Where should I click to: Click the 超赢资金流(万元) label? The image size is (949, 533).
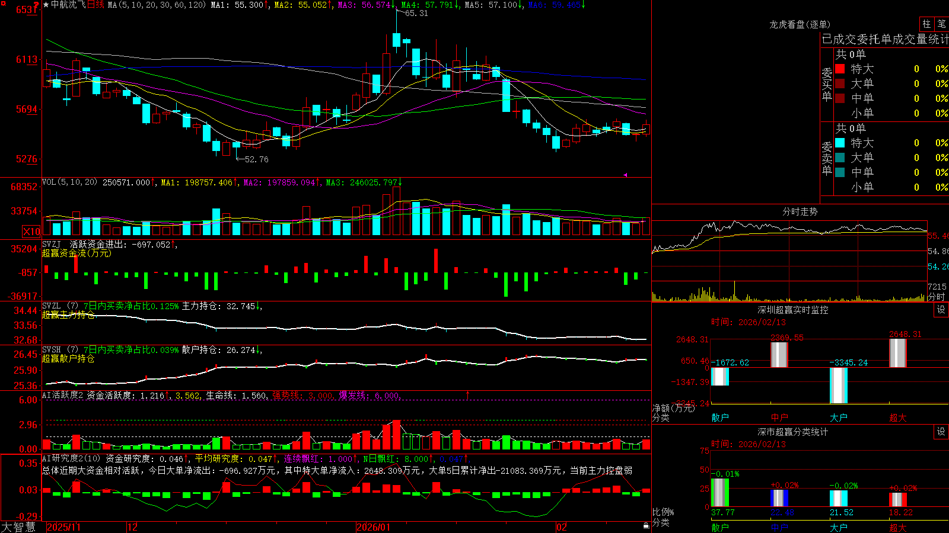click(77, 253)
